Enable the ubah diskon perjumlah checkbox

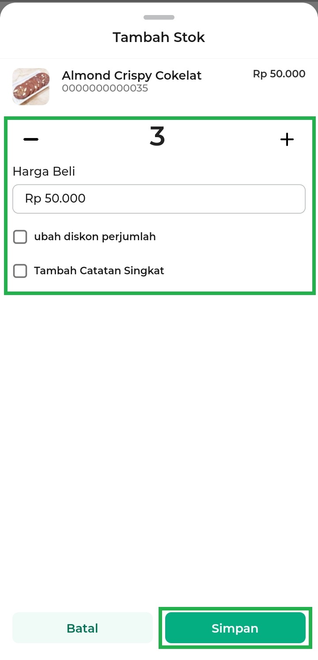click(x=20, y=237)
